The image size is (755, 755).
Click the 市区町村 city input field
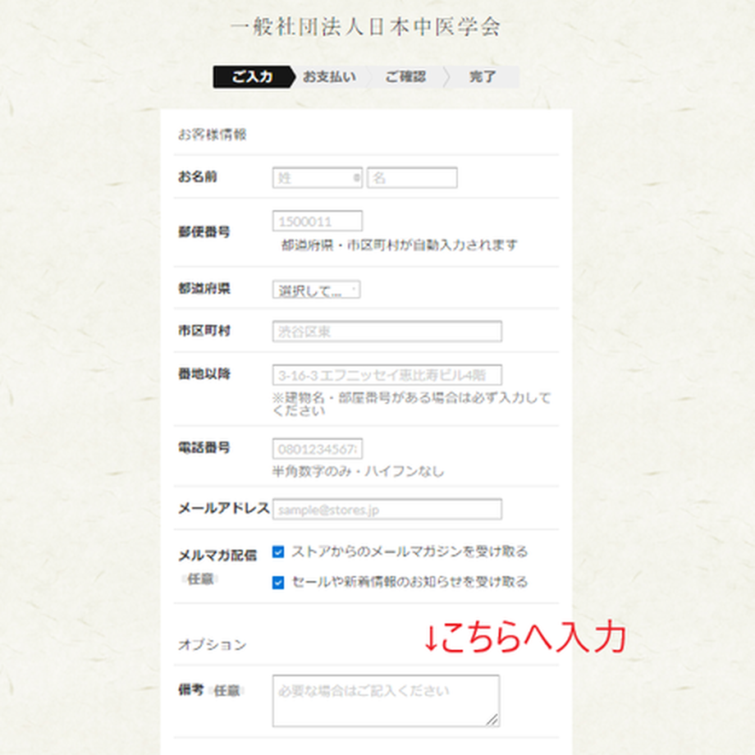387,332
